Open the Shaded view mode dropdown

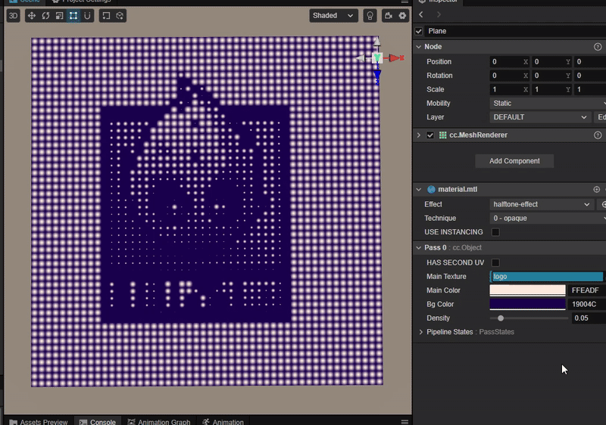pyautogui.click(x=333, y=16)
